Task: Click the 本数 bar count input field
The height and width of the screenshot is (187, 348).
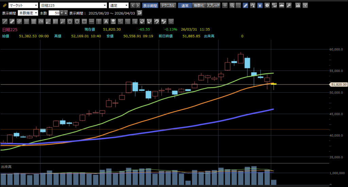Action: click(x=54, y=13)
